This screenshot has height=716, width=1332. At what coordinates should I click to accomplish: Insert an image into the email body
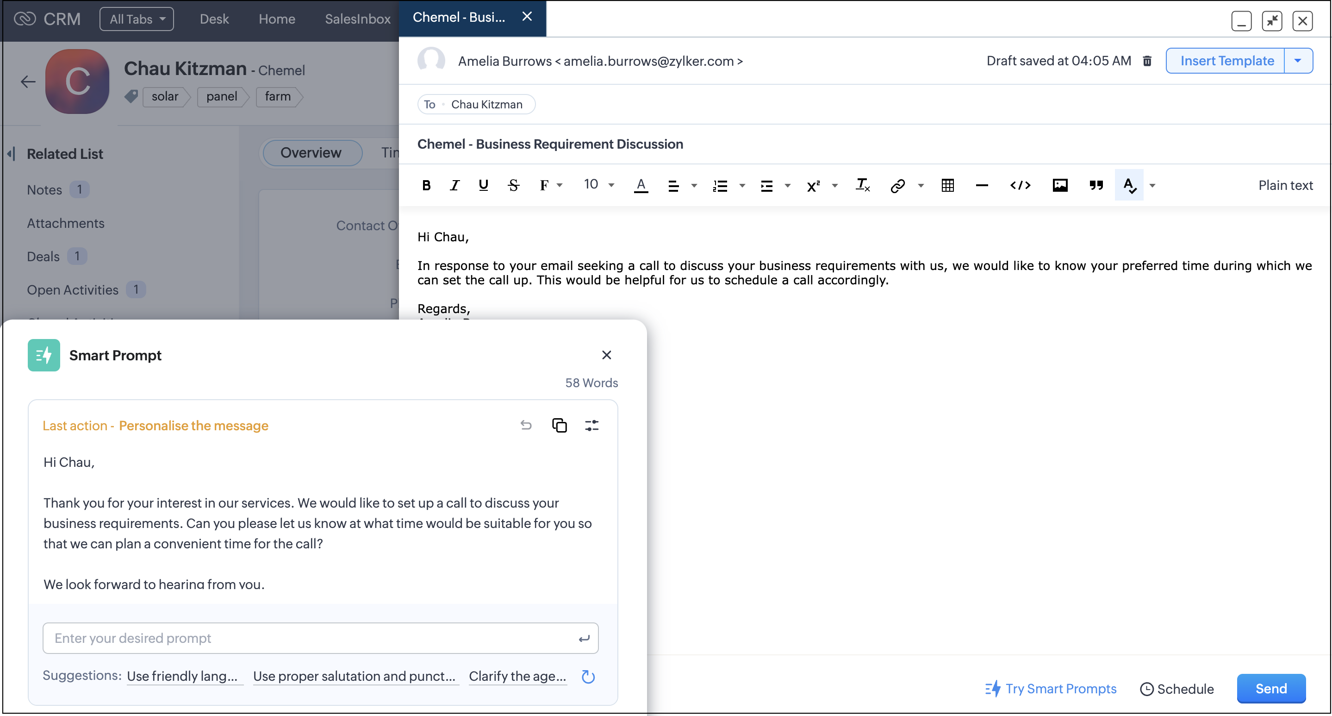click(1059, 185)
